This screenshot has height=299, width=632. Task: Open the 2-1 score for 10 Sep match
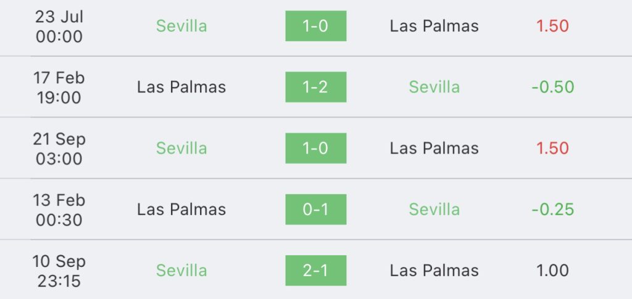pos(315,271)
